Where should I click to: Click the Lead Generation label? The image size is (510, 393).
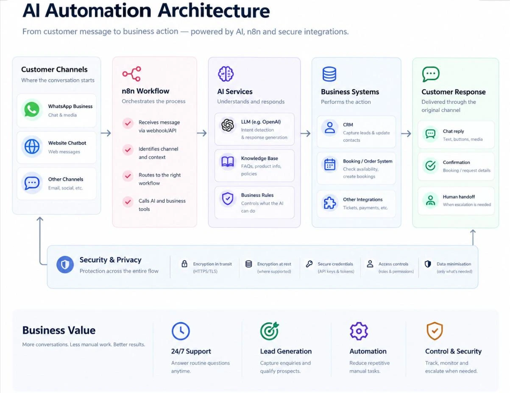[x=286, y=351]
